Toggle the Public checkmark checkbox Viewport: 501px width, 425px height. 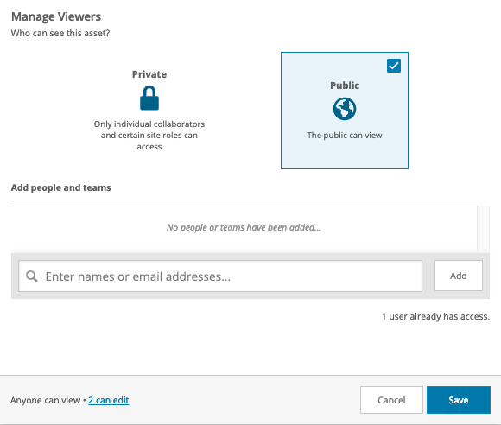(394, 66)
